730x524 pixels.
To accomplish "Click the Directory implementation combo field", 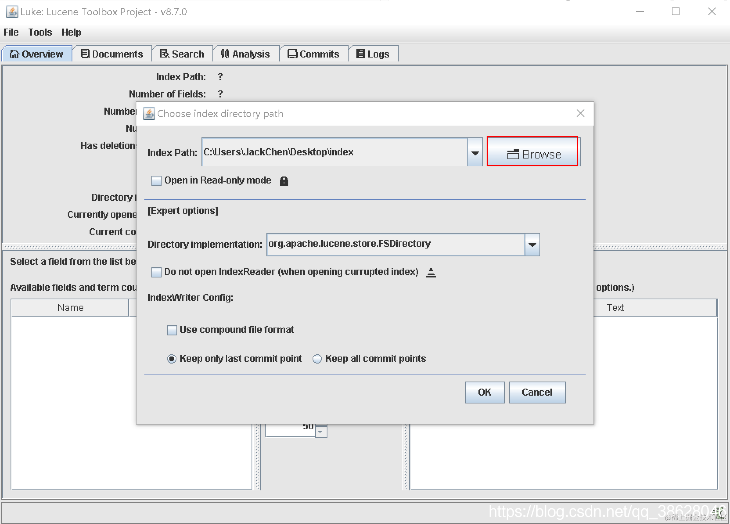I will click(x=396, y=245).
